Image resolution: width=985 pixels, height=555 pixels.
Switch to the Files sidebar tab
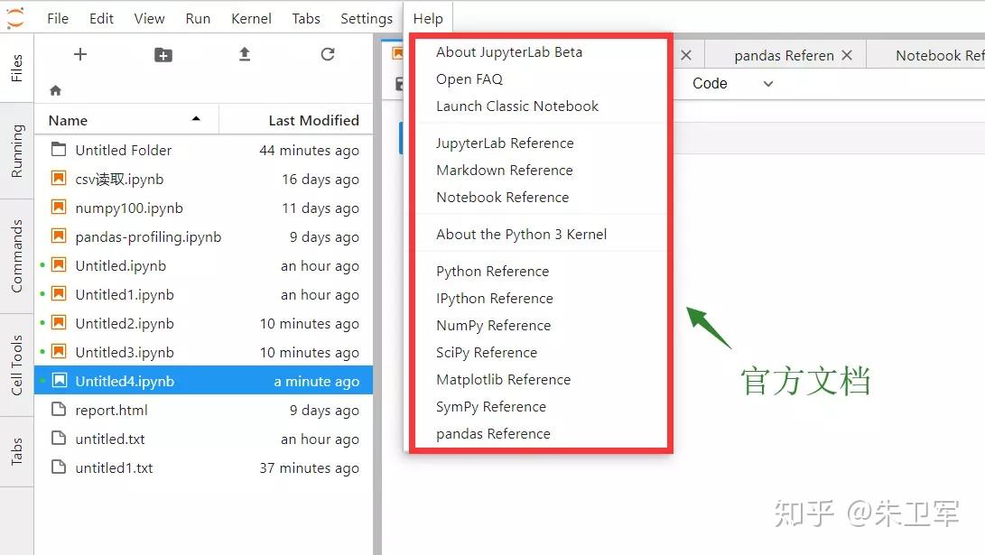click(16, 68)
